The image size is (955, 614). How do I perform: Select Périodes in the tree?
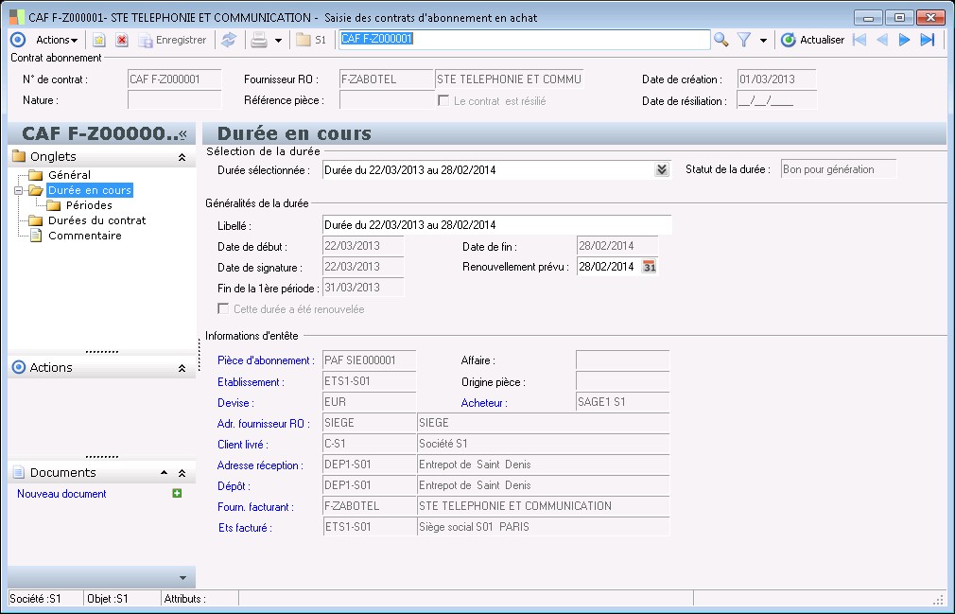pos(89,205)
